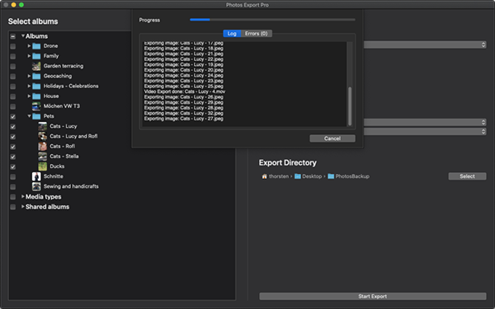Click the log scrollbar thumb
Screen dimensions: 495x309
(350, 106)
